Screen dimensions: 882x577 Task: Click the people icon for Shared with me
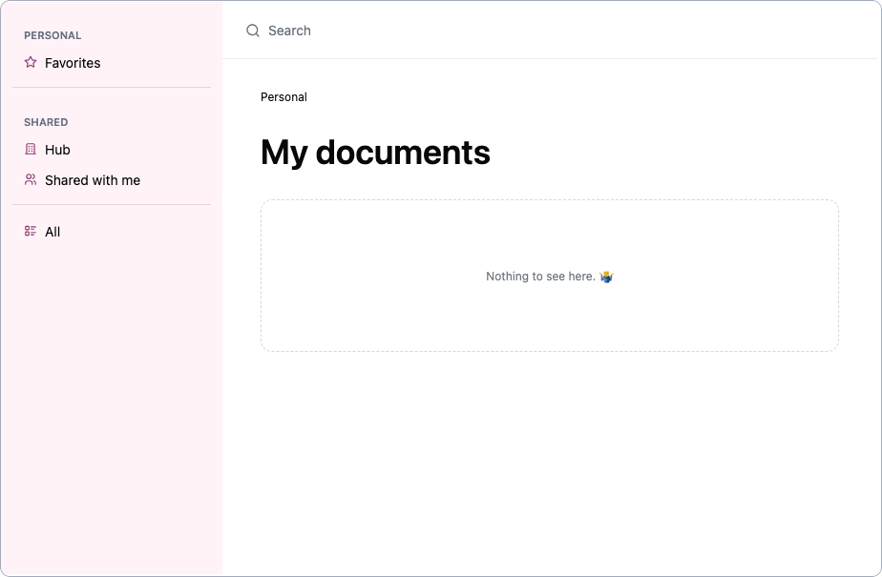pos(31,179)
